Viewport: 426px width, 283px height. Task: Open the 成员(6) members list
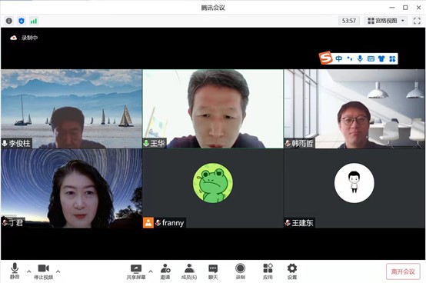pos(189,271)
